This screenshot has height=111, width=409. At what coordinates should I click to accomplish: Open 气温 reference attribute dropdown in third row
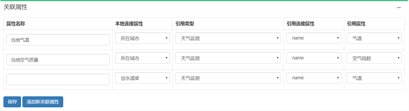click(374, 78)
